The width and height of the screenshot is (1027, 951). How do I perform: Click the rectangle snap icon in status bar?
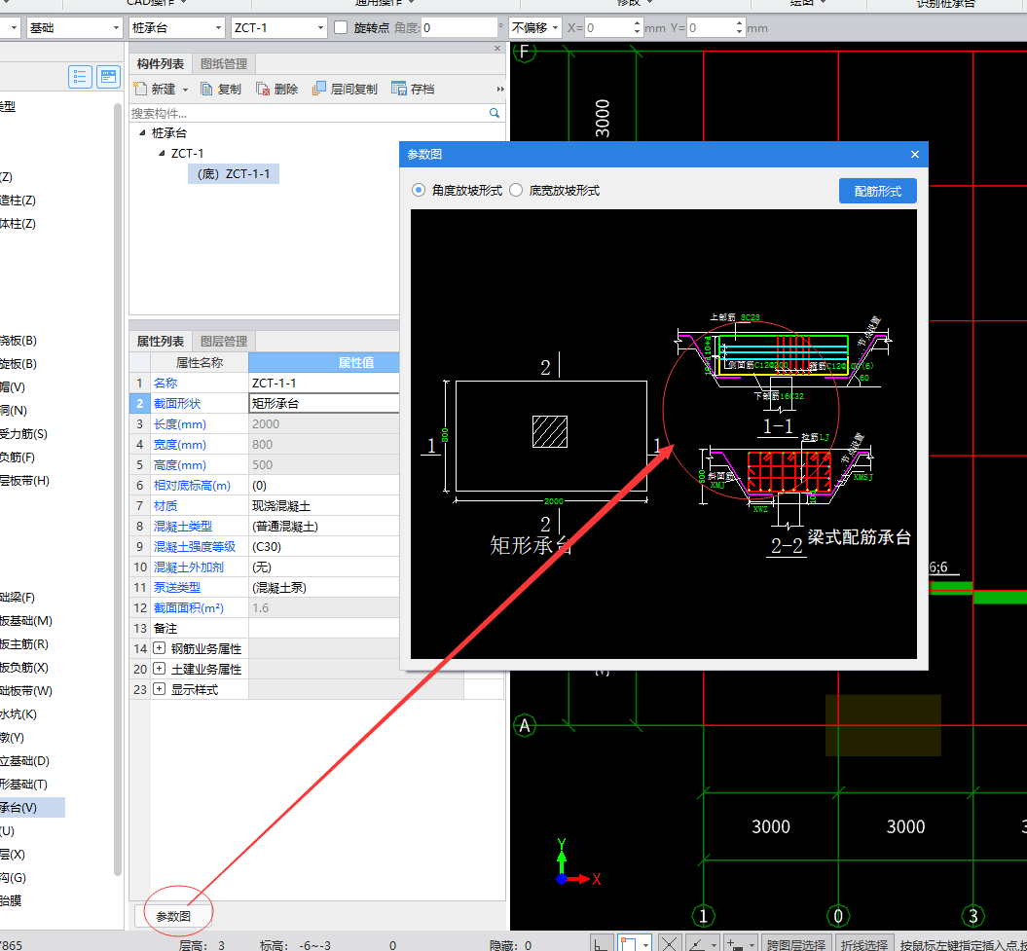628,944
